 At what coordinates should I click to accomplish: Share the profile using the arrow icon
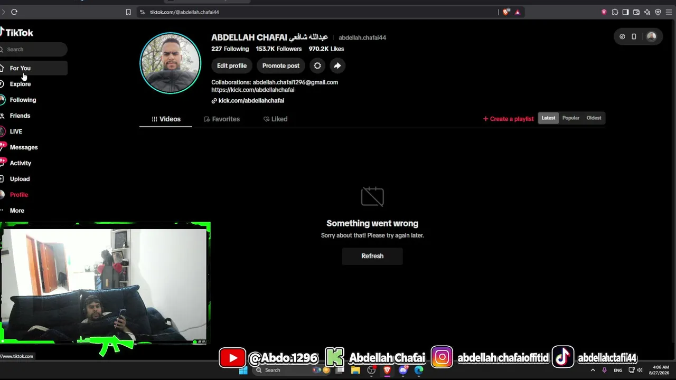tap(337, 65)
